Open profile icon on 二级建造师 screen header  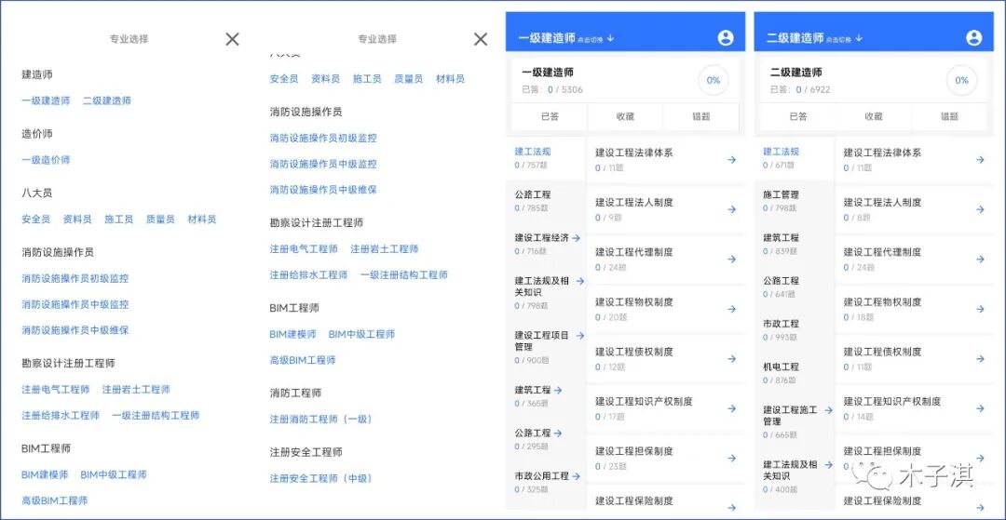click(x=974, y=38)
